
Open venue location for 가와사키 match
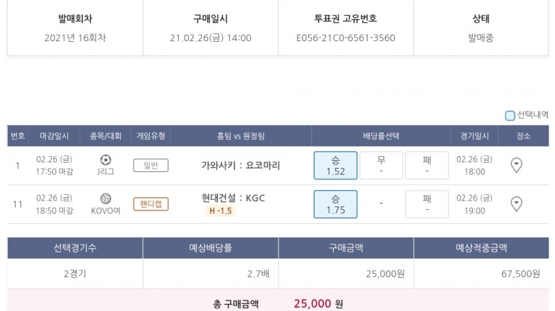(x=516, y=165)
